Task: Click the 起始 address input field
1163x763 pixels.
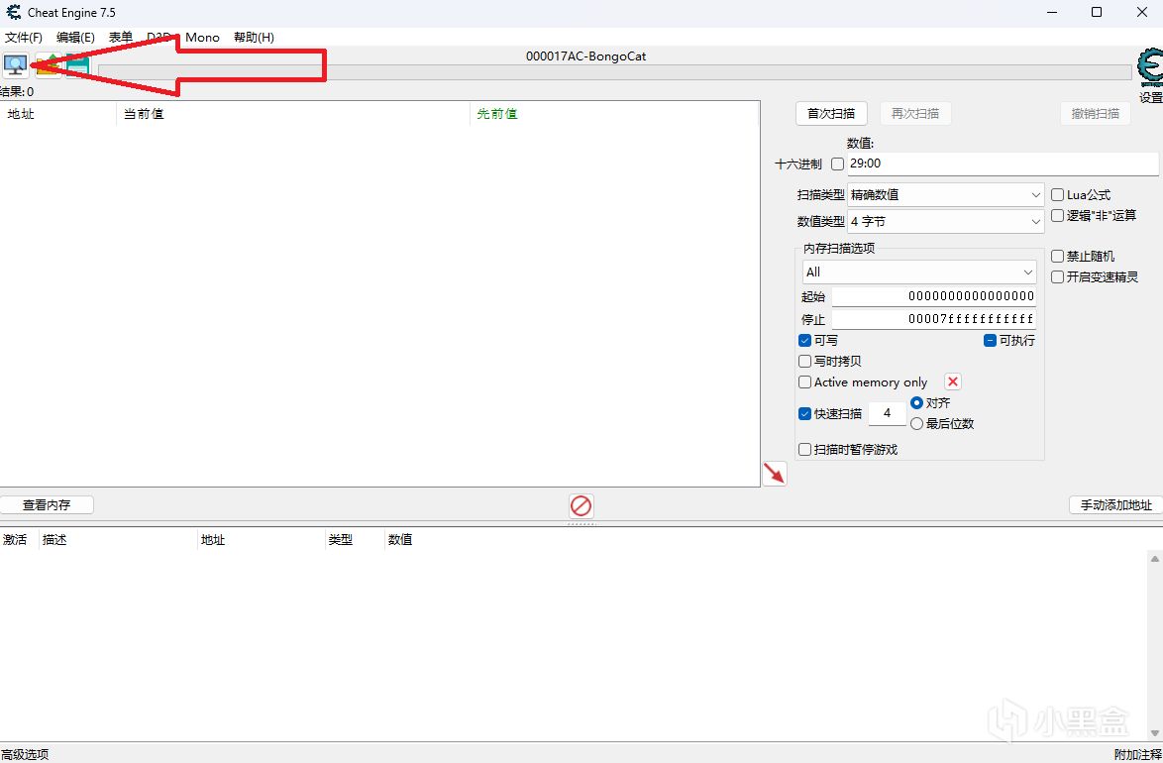Action: click(934, 296)
